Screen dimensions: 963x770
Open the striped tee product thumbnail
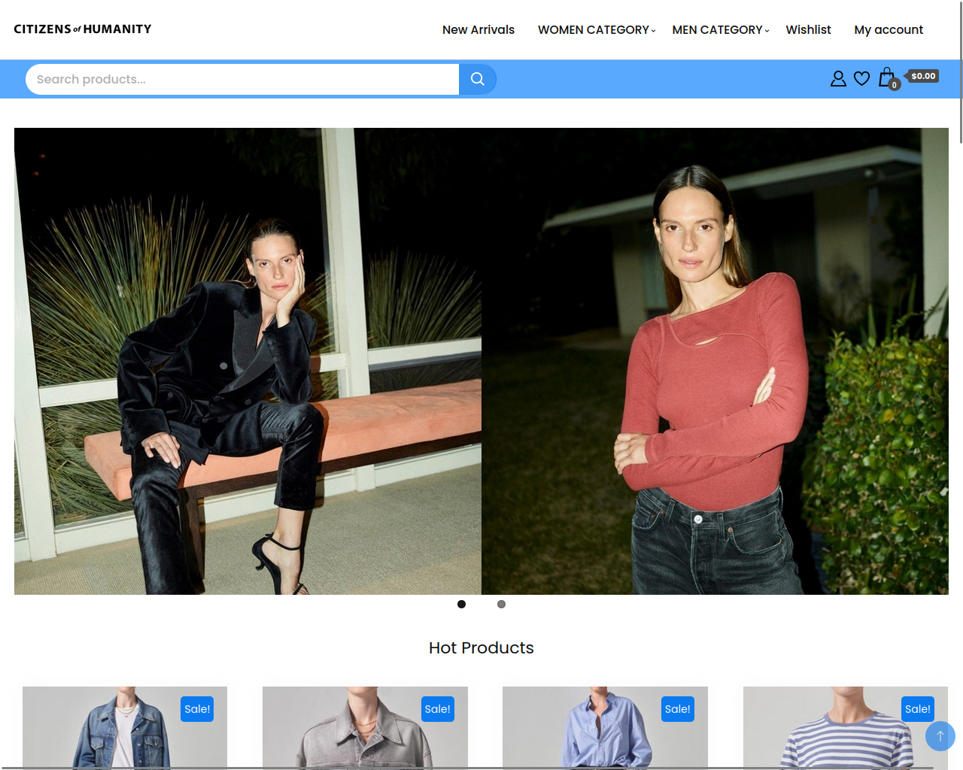(846, 727)
